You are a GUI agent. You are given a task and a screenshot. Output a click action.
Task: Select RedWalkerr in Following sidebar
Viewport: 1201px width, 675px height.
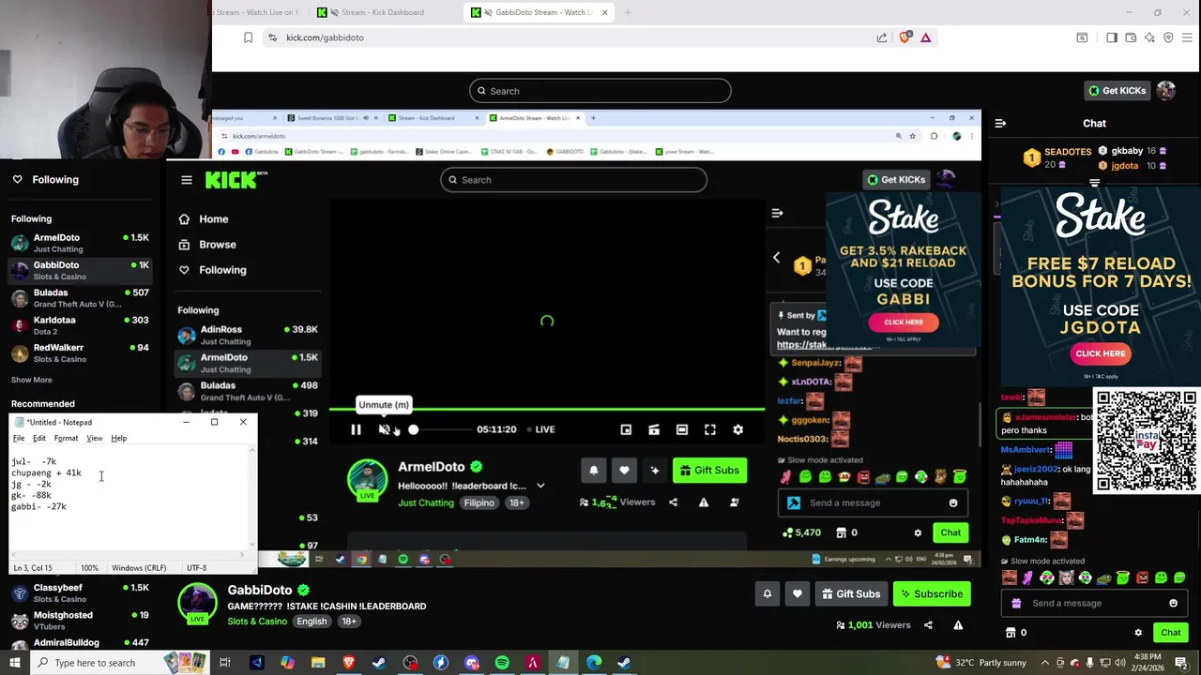pyautogui.click(x=81, y=352)
